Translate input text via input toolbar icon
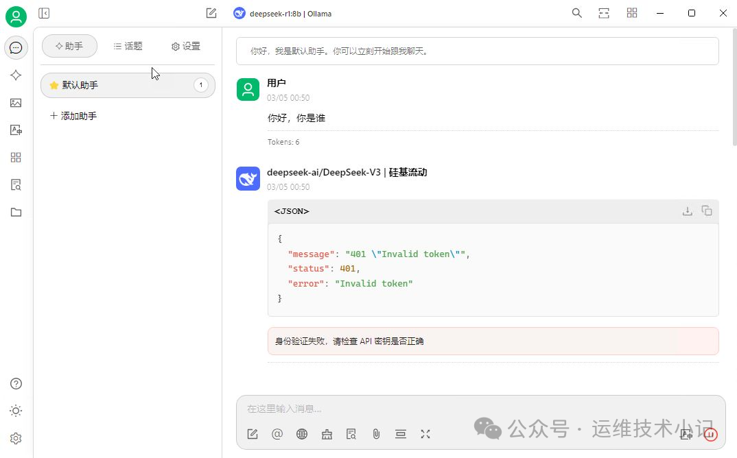Screen dimensions: 737x458 click(x=686, y=434)
